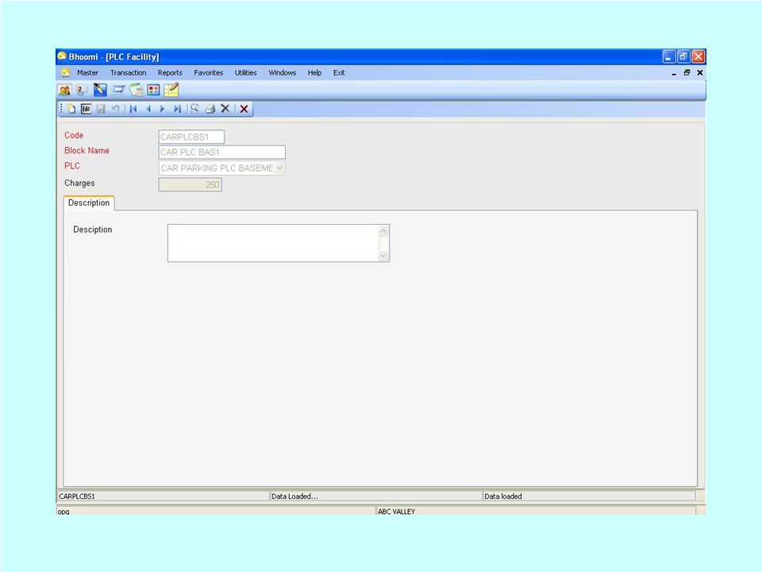The height and width of the screenshot is (572, 762).
Task: Open the Master menu
Action: tap(87, 72)
